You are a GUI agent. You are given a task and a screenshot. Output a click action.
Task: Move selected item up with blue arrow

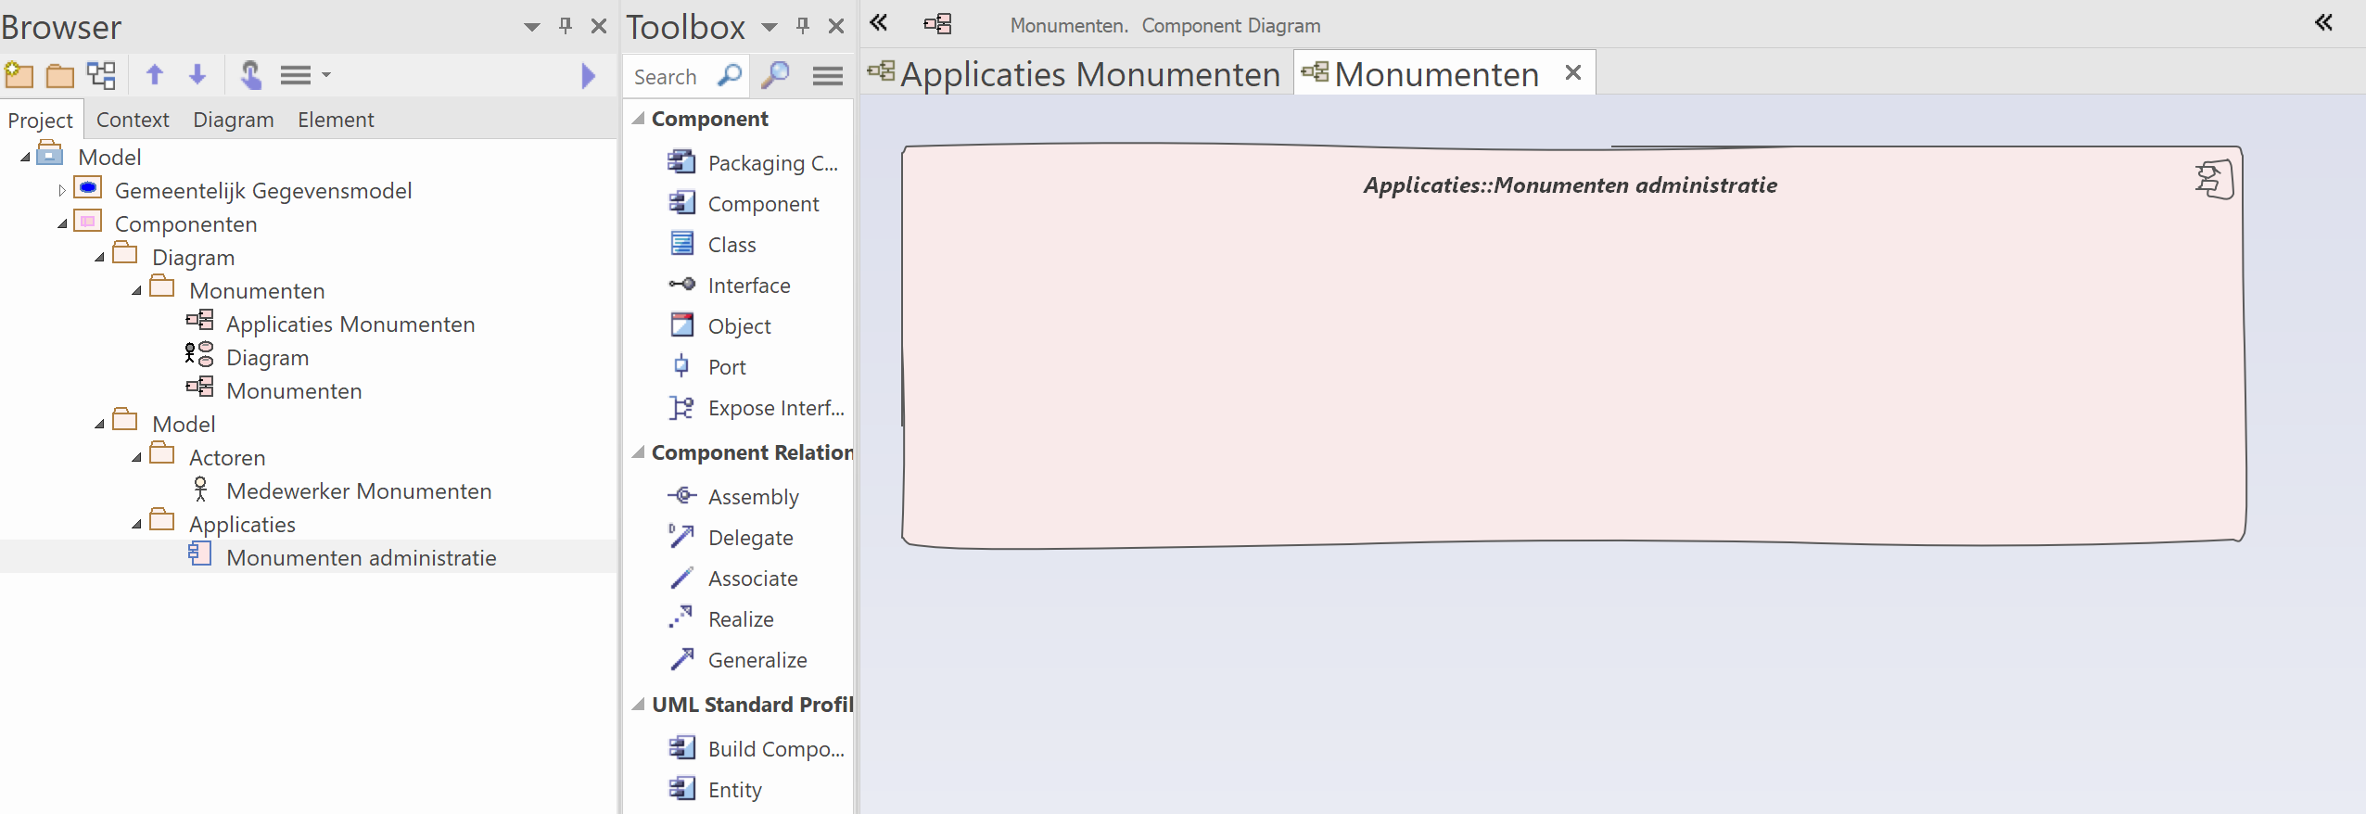(155, 75)
